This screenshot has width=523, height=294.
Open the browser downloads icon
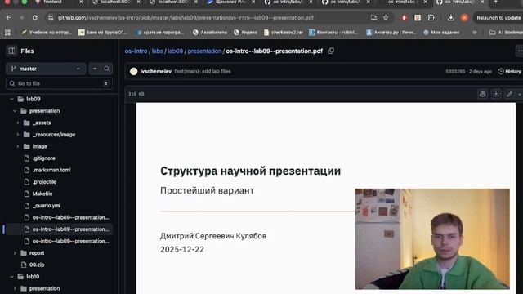coord(450,18)
